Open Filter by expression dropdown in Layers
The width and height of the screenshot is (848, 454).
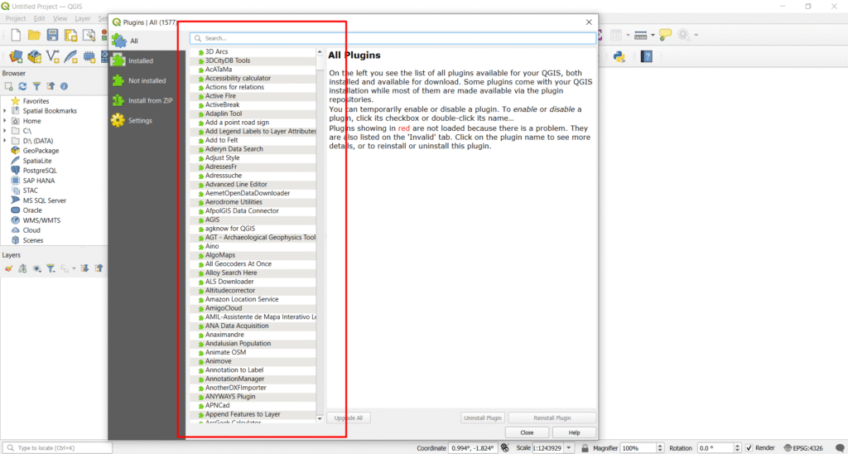click(x=74, y=268)
